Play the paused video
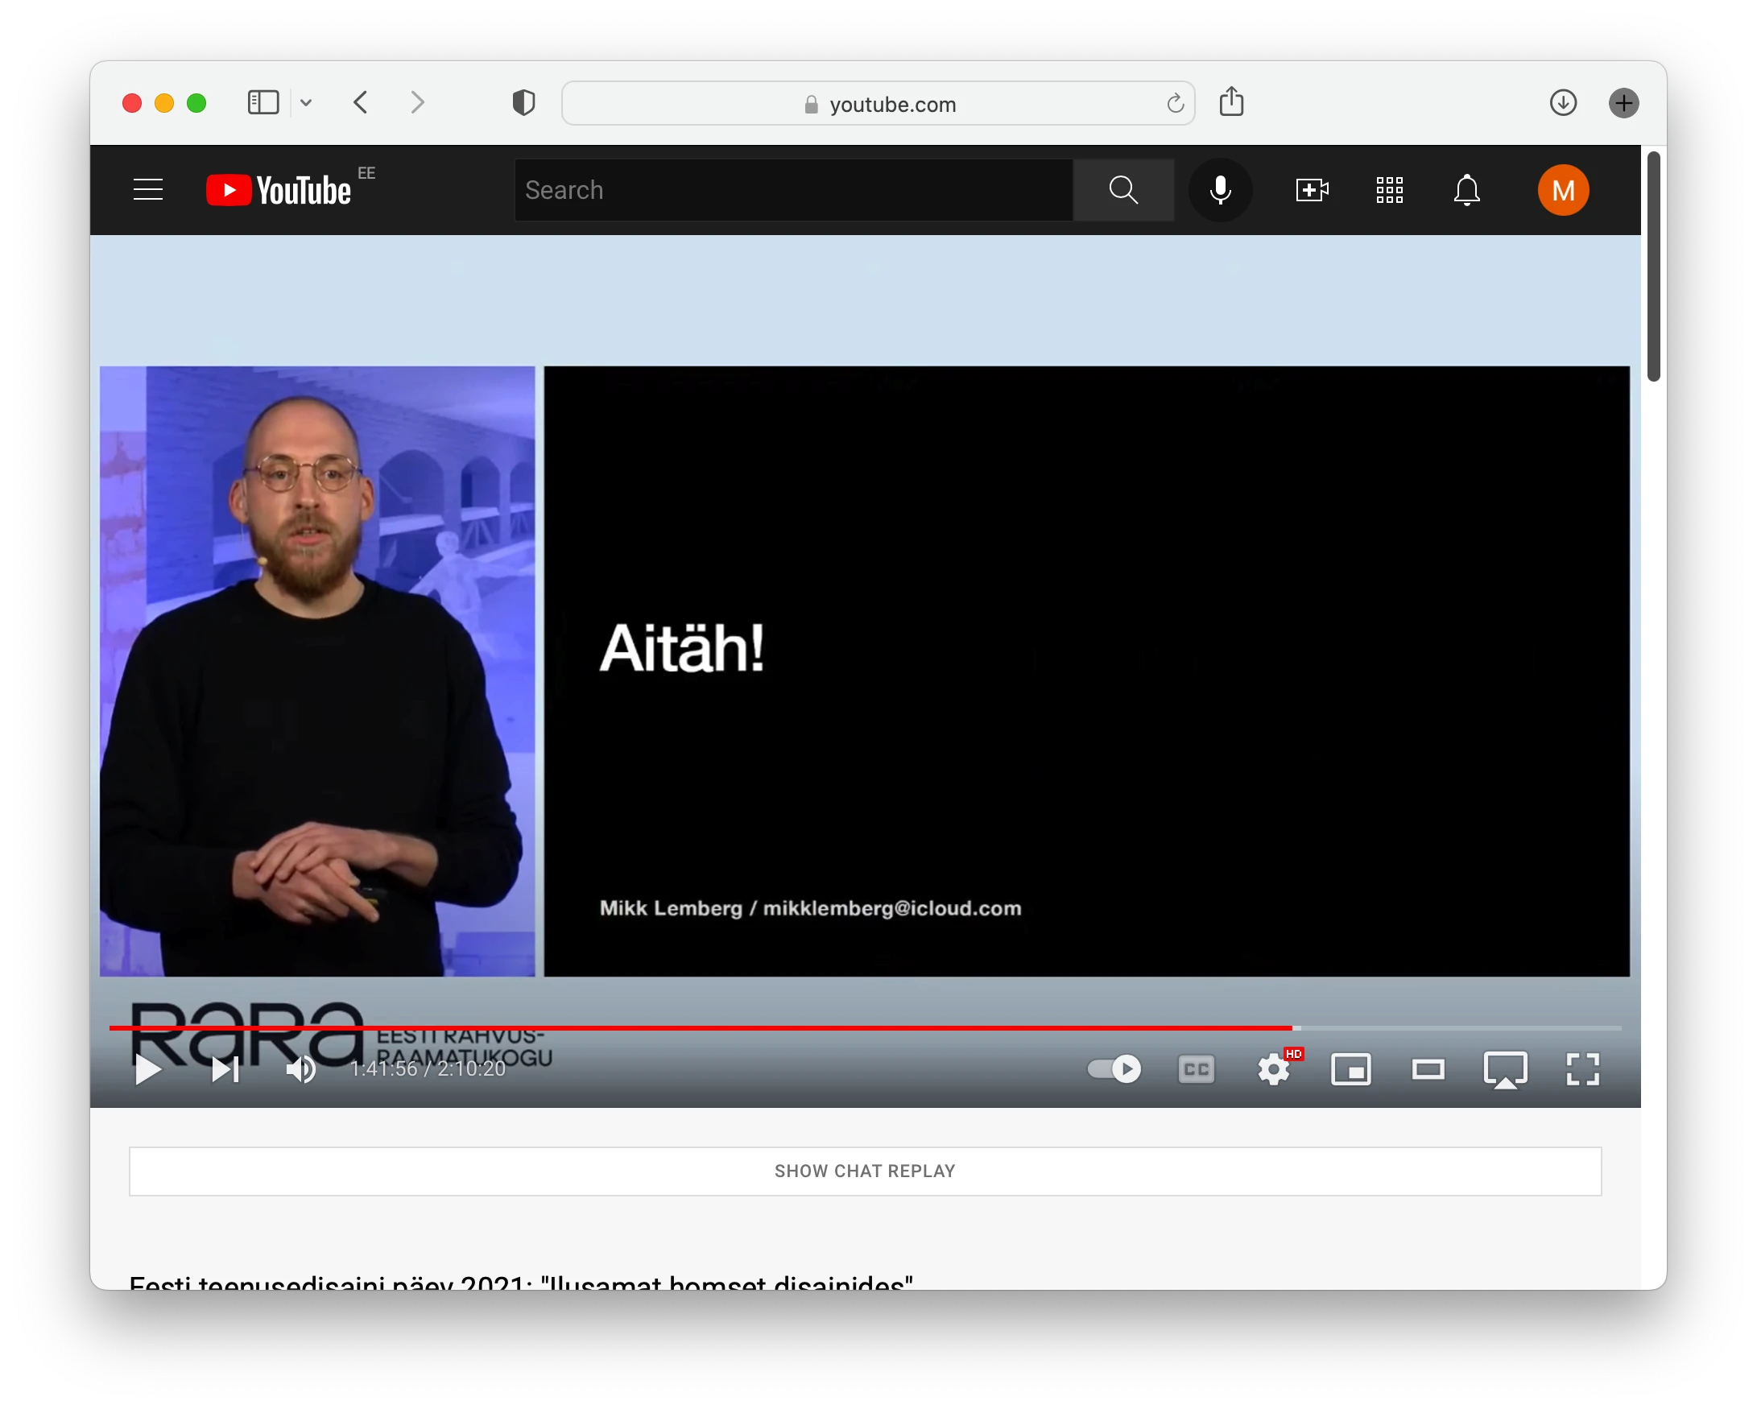The image size is (1757, 1409). pos(147,1069)
